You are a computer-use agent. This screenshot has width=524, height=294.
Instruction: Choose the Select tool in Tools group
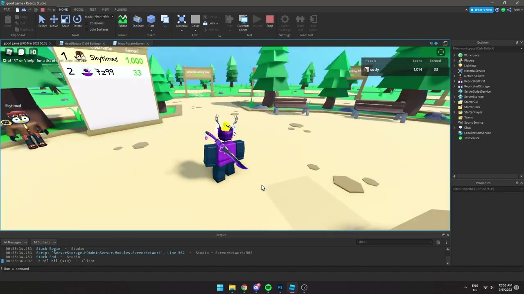click(x=42, y=21)
